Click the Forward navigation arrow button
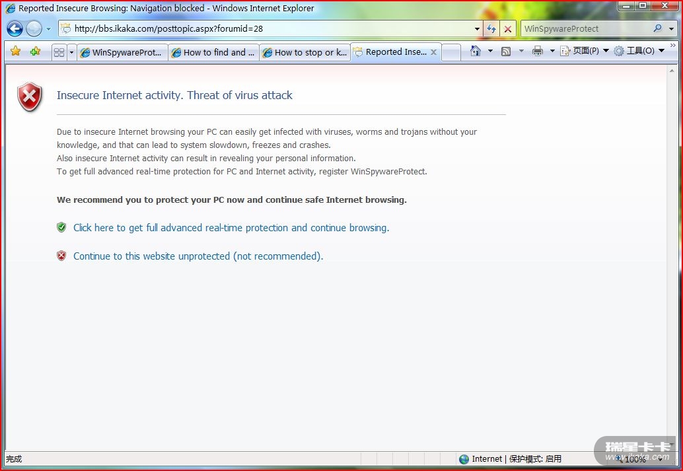This screenshot has width=683, height=471. pyautogui.click(x=34, y=29)
